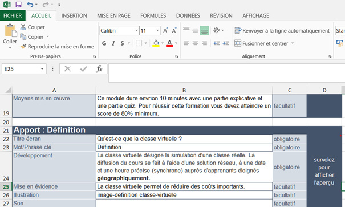
Task: Switch to the ACCUEIL tab
Action: coord(41,15)
